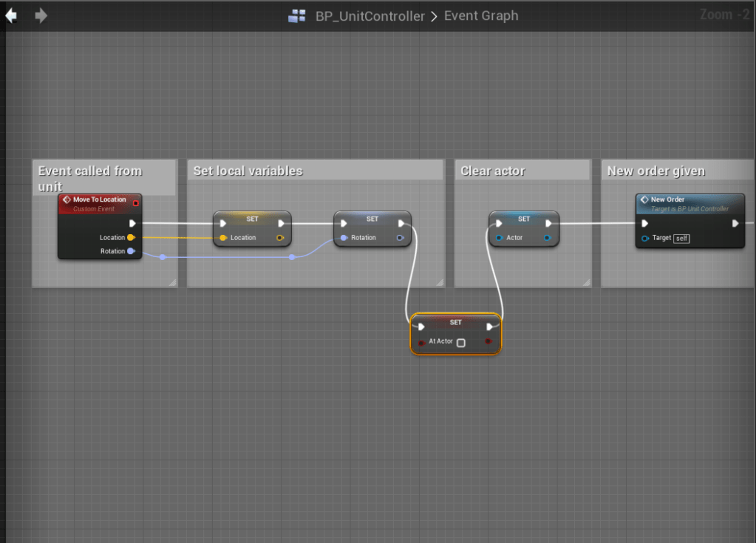Click the back navigation arrow
The width and height of the screenshot is (756, 543).
tap(11, 16)
